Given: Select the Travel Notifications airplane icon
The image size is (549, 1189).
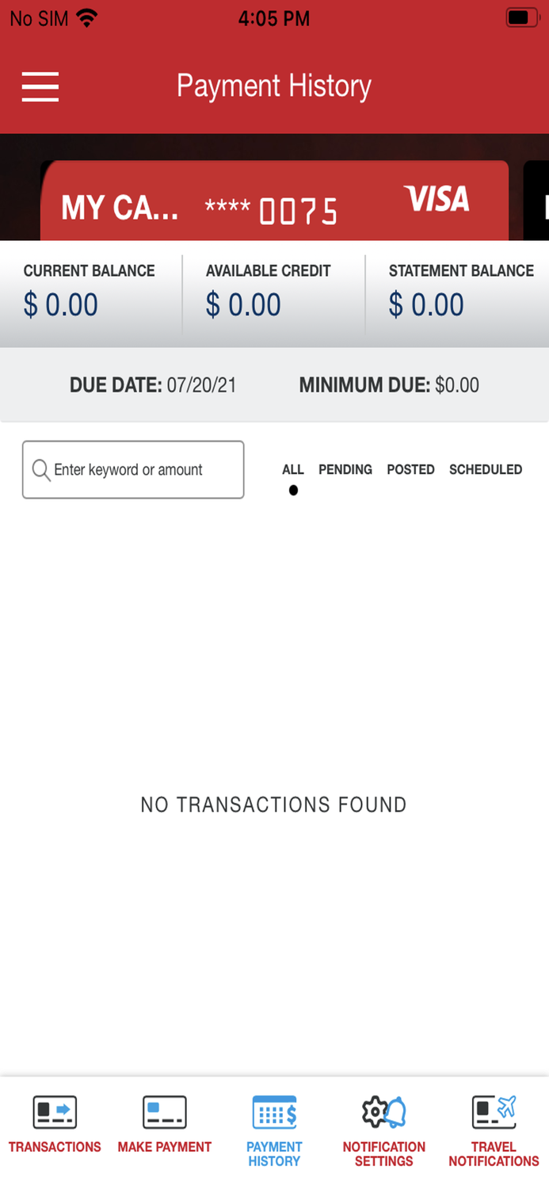Looking at the screenshot, I should click(x=493, y=1111).
